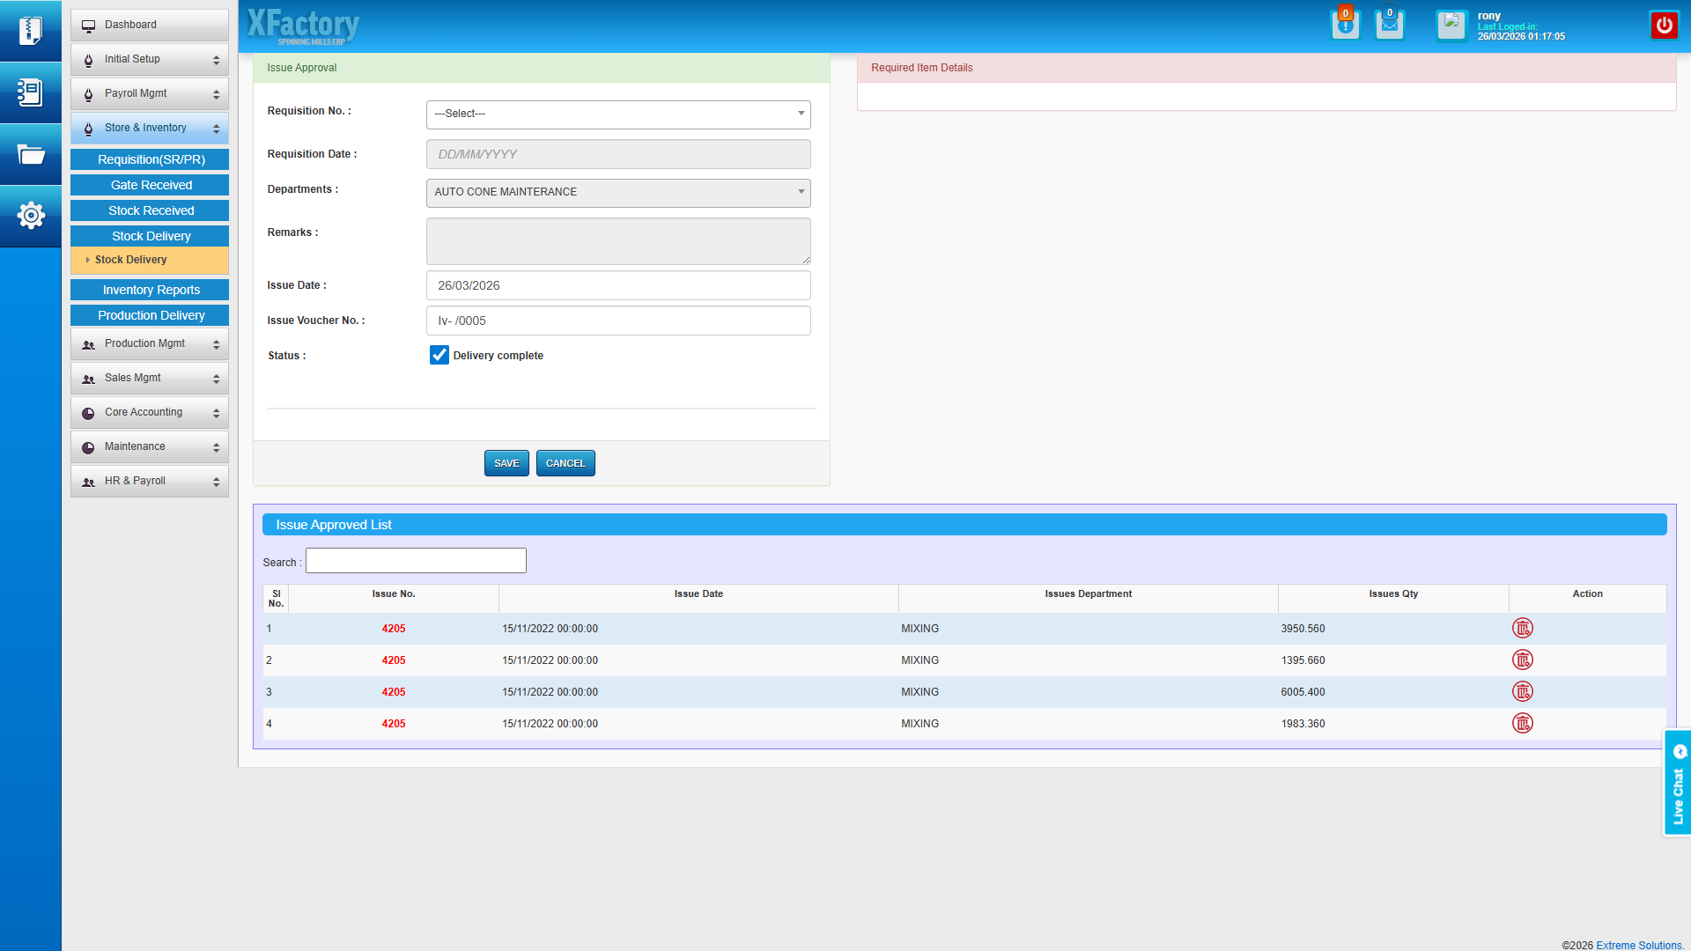The height and width of the screenshot is (951, 1691).
Task: Open the Live Chat side tab
Action: click(x=1677, y=783)
